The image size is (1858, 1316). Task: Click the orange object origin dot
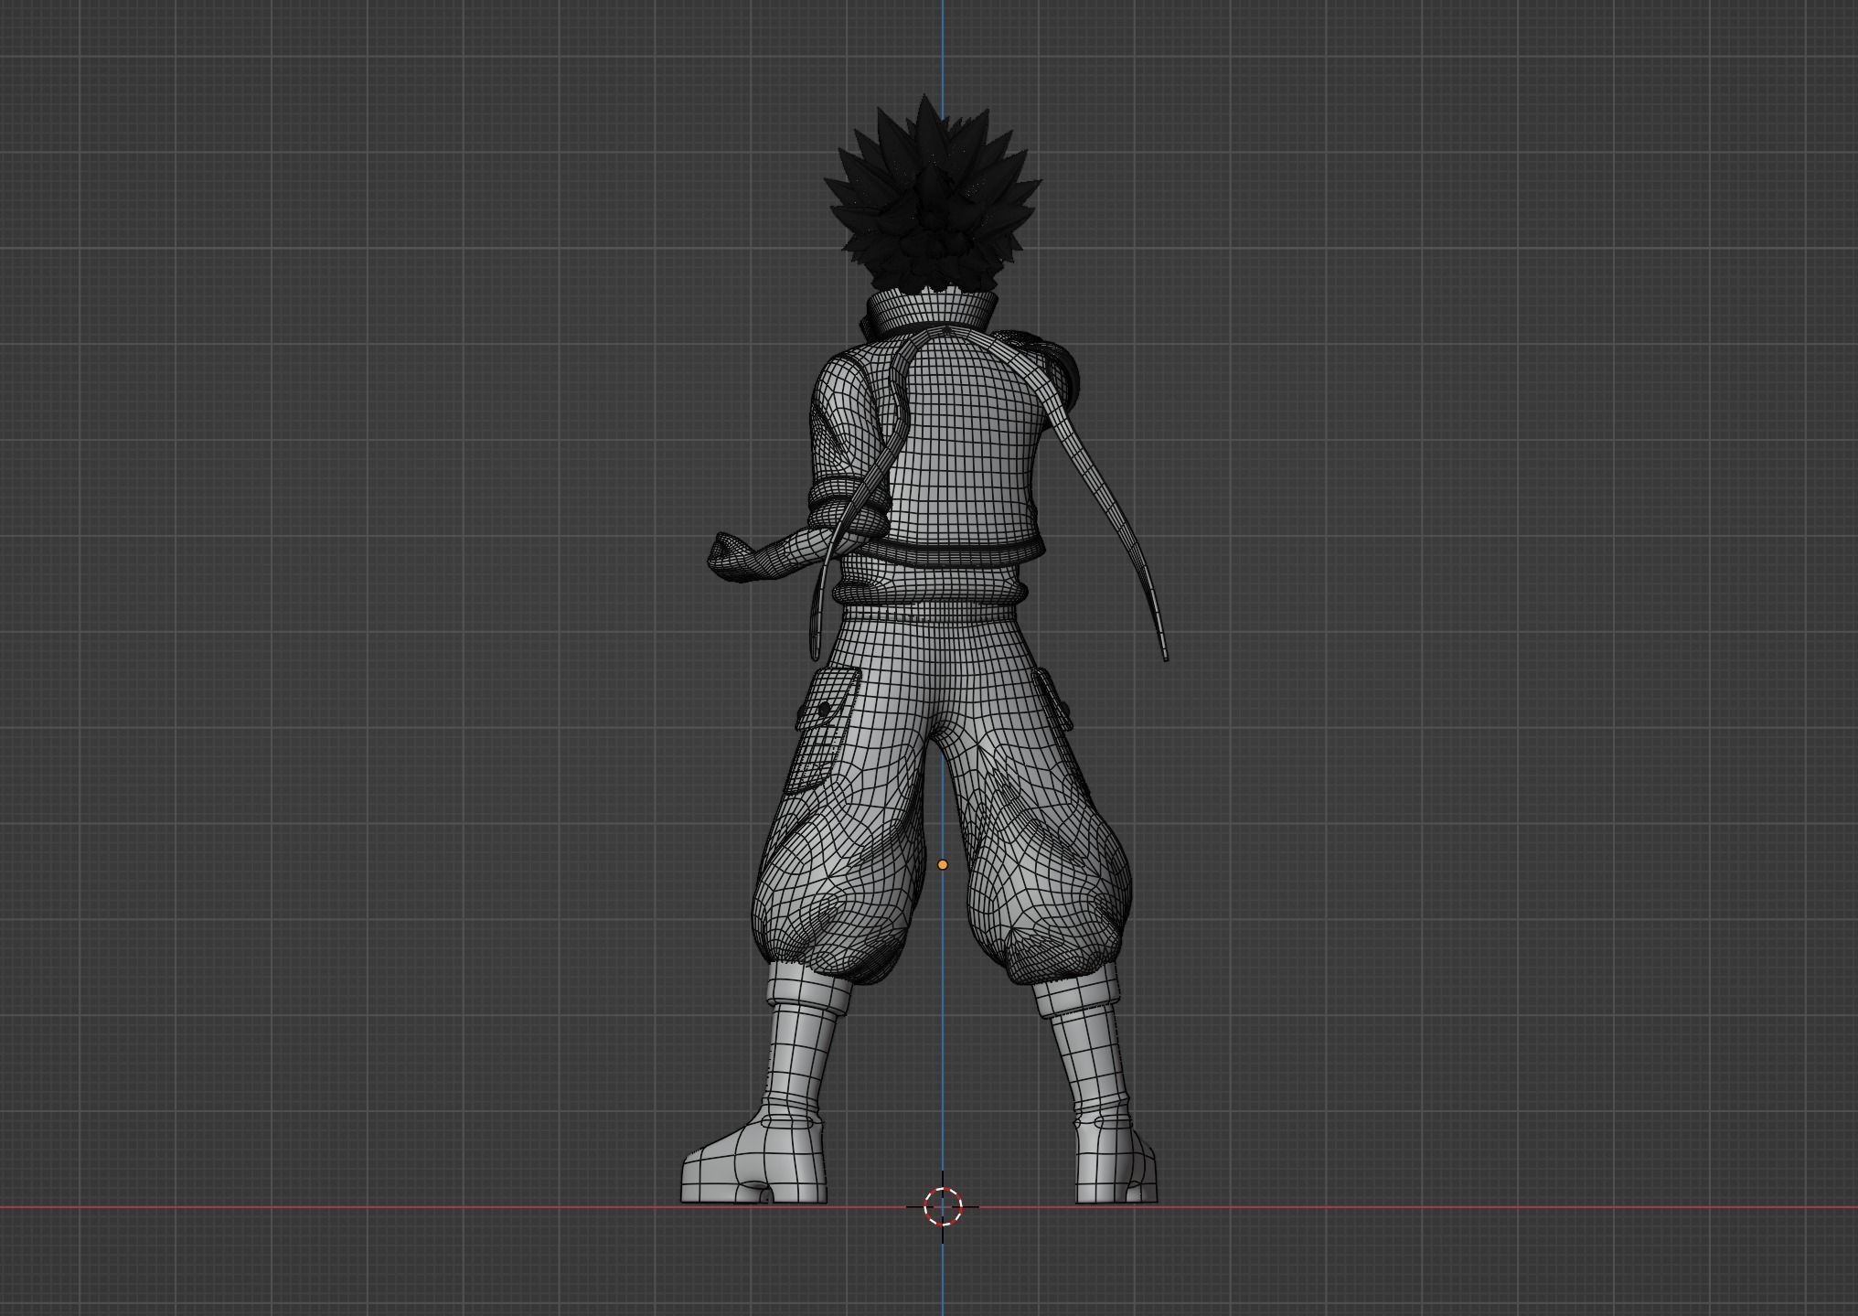point(943,864)
